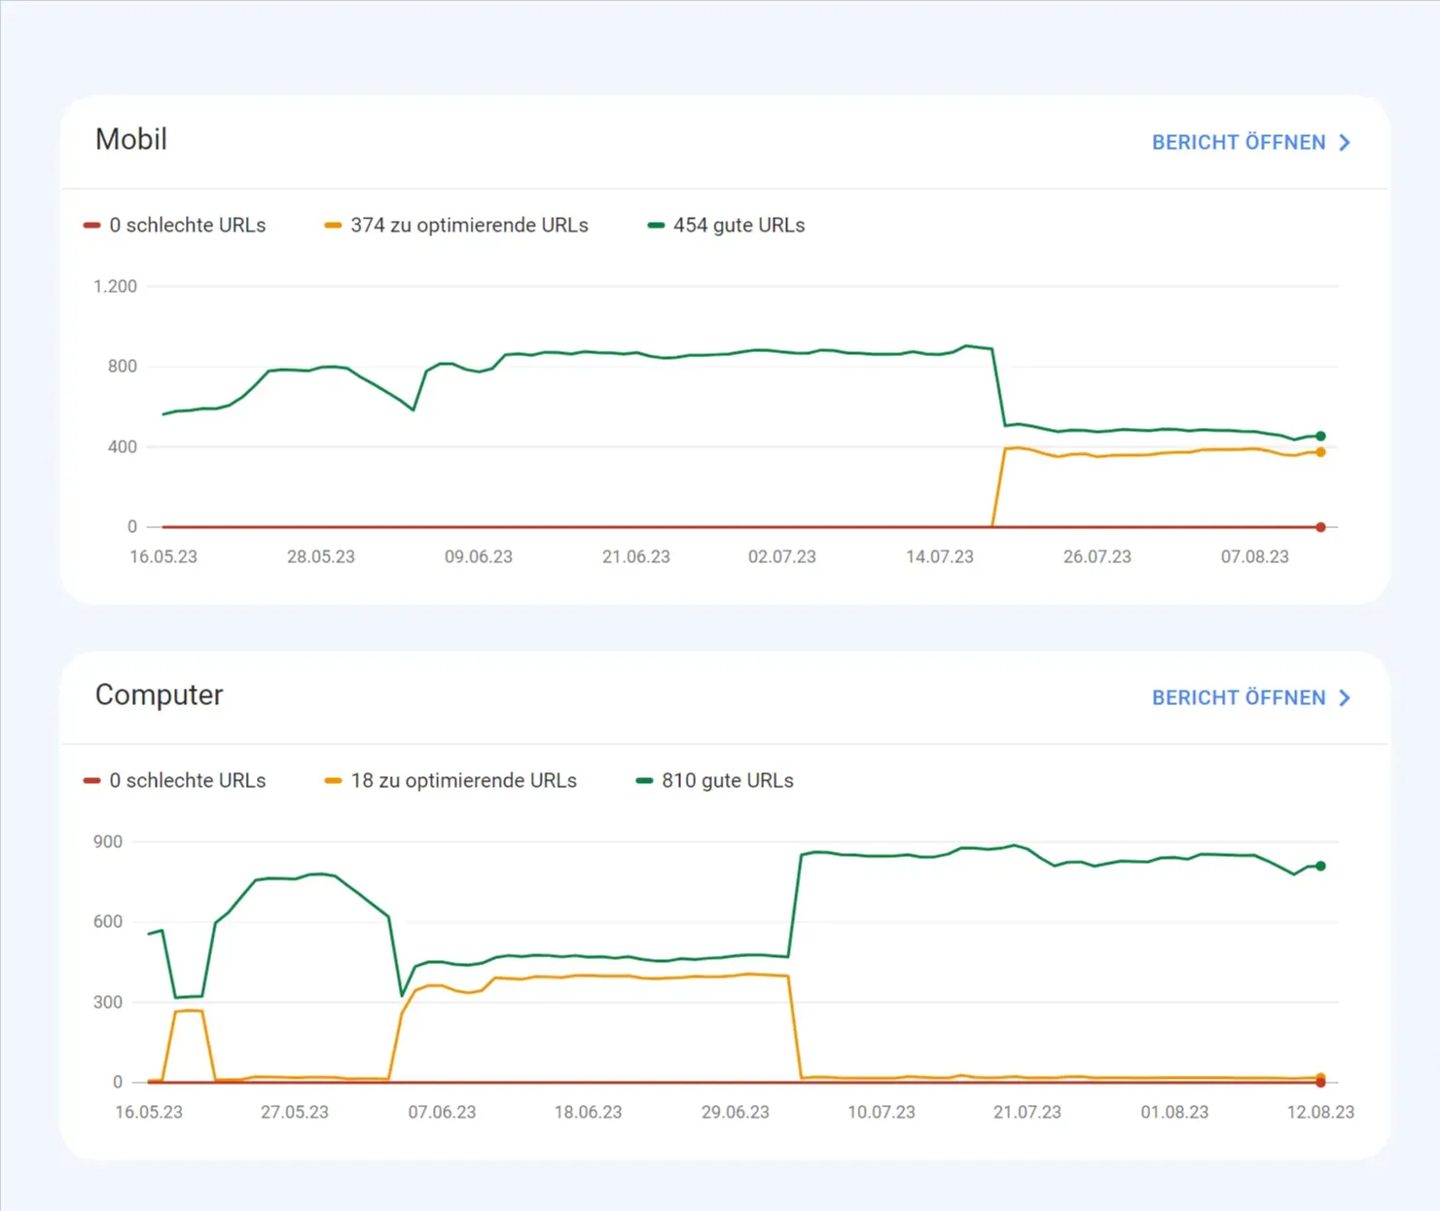Image resolution: width=1440 pixels, height=1211 pixels.
Task: Click orange endpoint dot on Mobil chart
Action: (x=1320, y=452)
